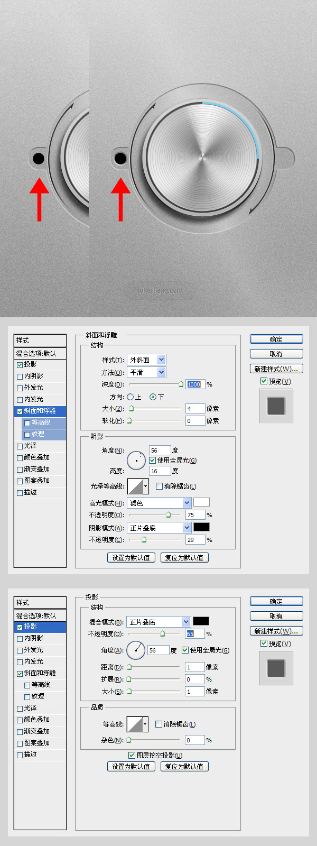The width and height of the screenshot is (317, 846).
Task: Click 取消 button in 投影 dialog
Action: (276, 616)
